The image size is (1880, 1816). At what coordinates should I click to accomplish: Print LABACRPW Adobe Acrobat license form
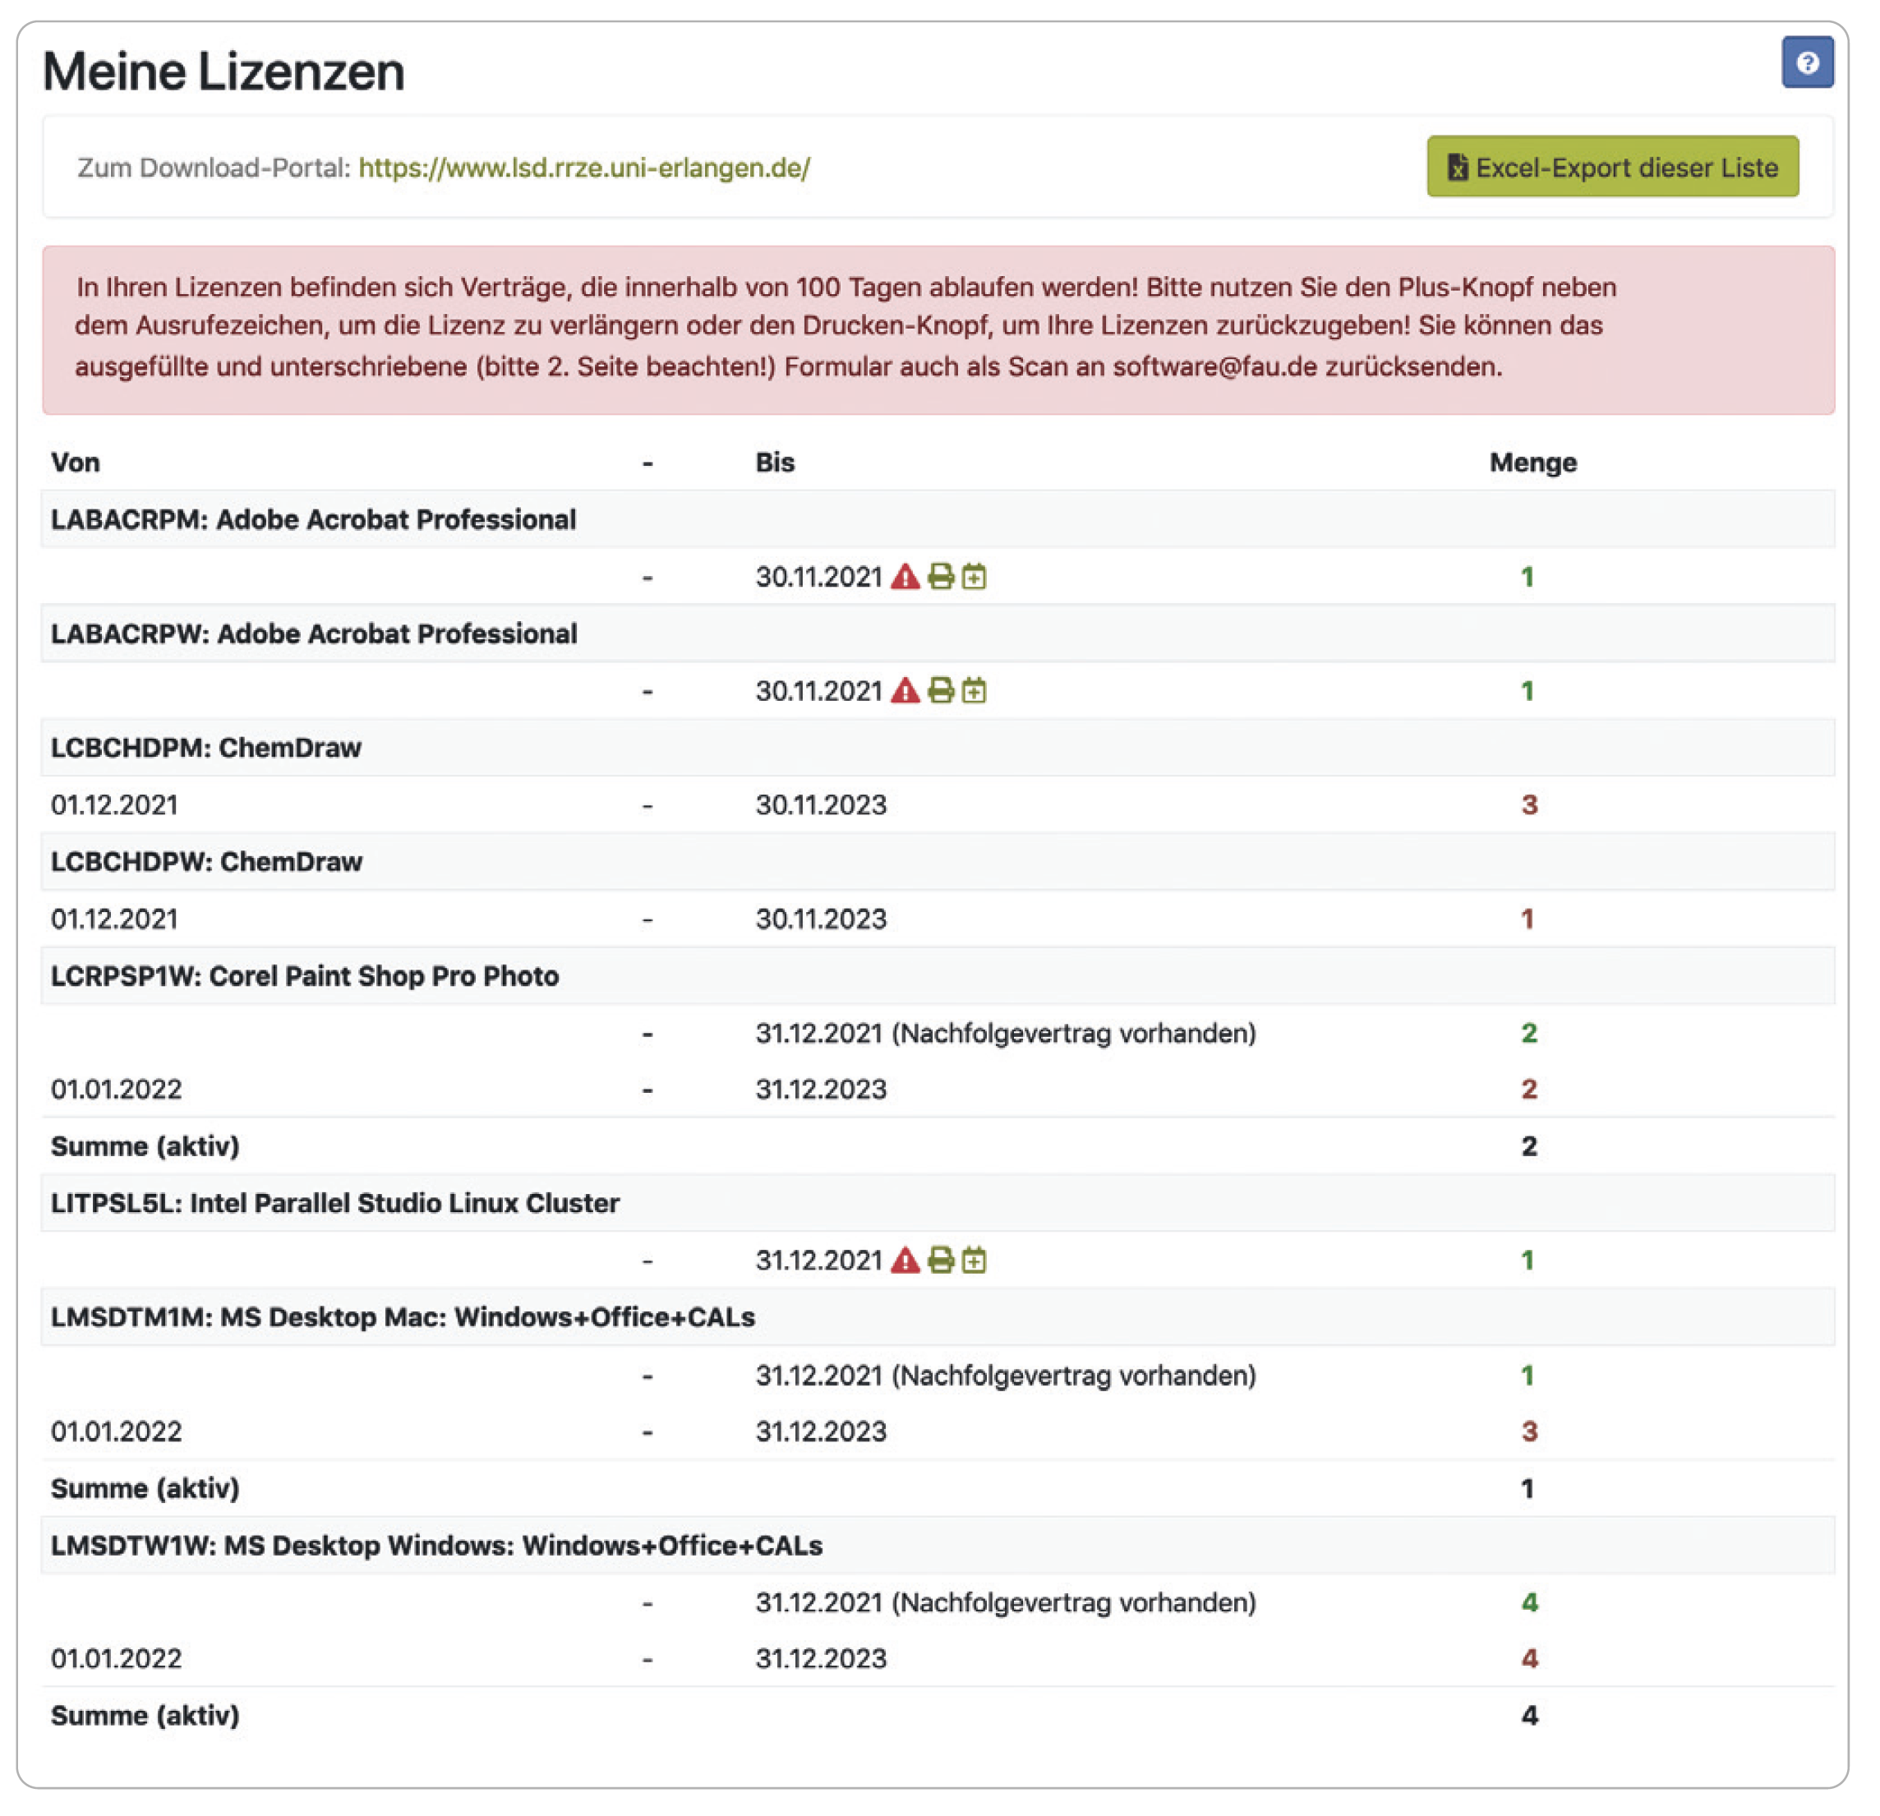[x=941, y=692]
